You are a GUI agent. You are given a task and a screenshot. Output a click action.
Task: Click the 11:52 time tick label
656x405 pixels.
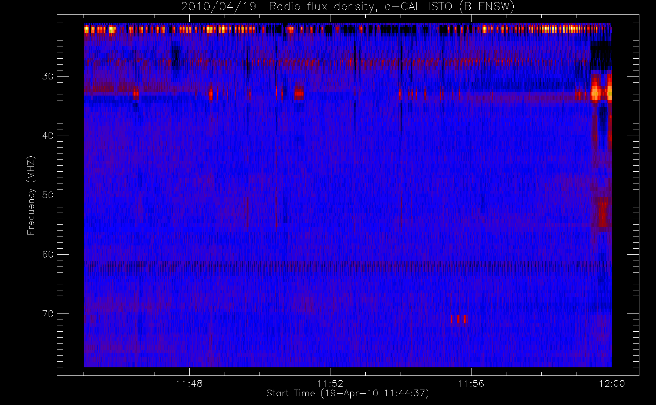click(330, 384)
